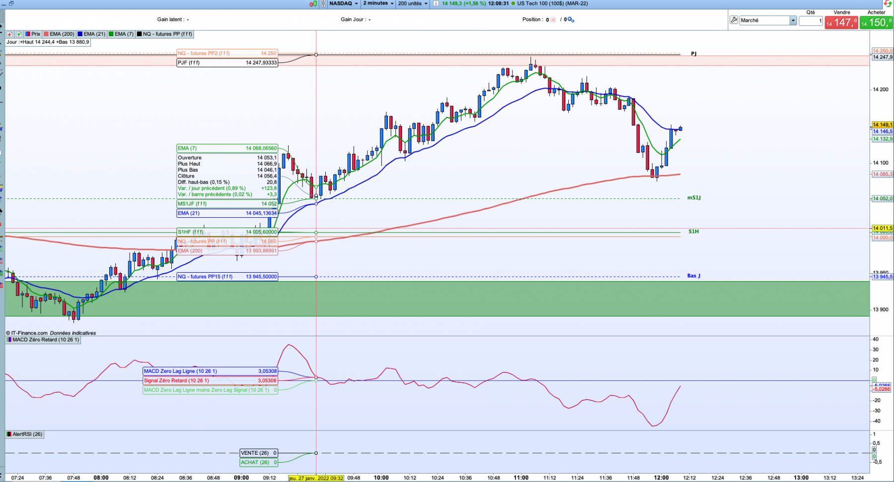Click the MACD Zéro Retard indicator label
The height and width of the screenshot is (482, 894).
pos(43,340)
